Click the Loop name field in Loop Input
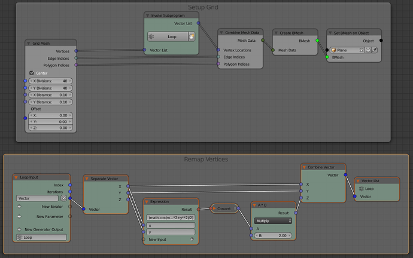The height and width of the screenshot is (258, 413). tap(41, 237)
